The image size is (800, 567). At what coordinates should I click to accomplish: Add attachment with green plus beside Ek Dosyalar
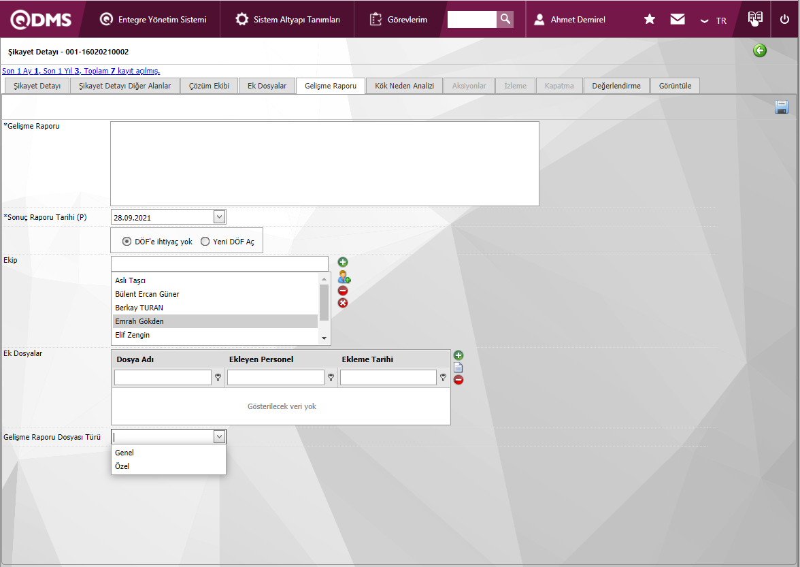[459, 355]
